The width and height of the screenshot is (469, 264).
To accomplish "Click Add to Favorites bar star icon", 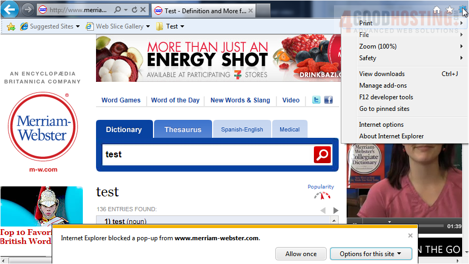I will click(11, 26).
